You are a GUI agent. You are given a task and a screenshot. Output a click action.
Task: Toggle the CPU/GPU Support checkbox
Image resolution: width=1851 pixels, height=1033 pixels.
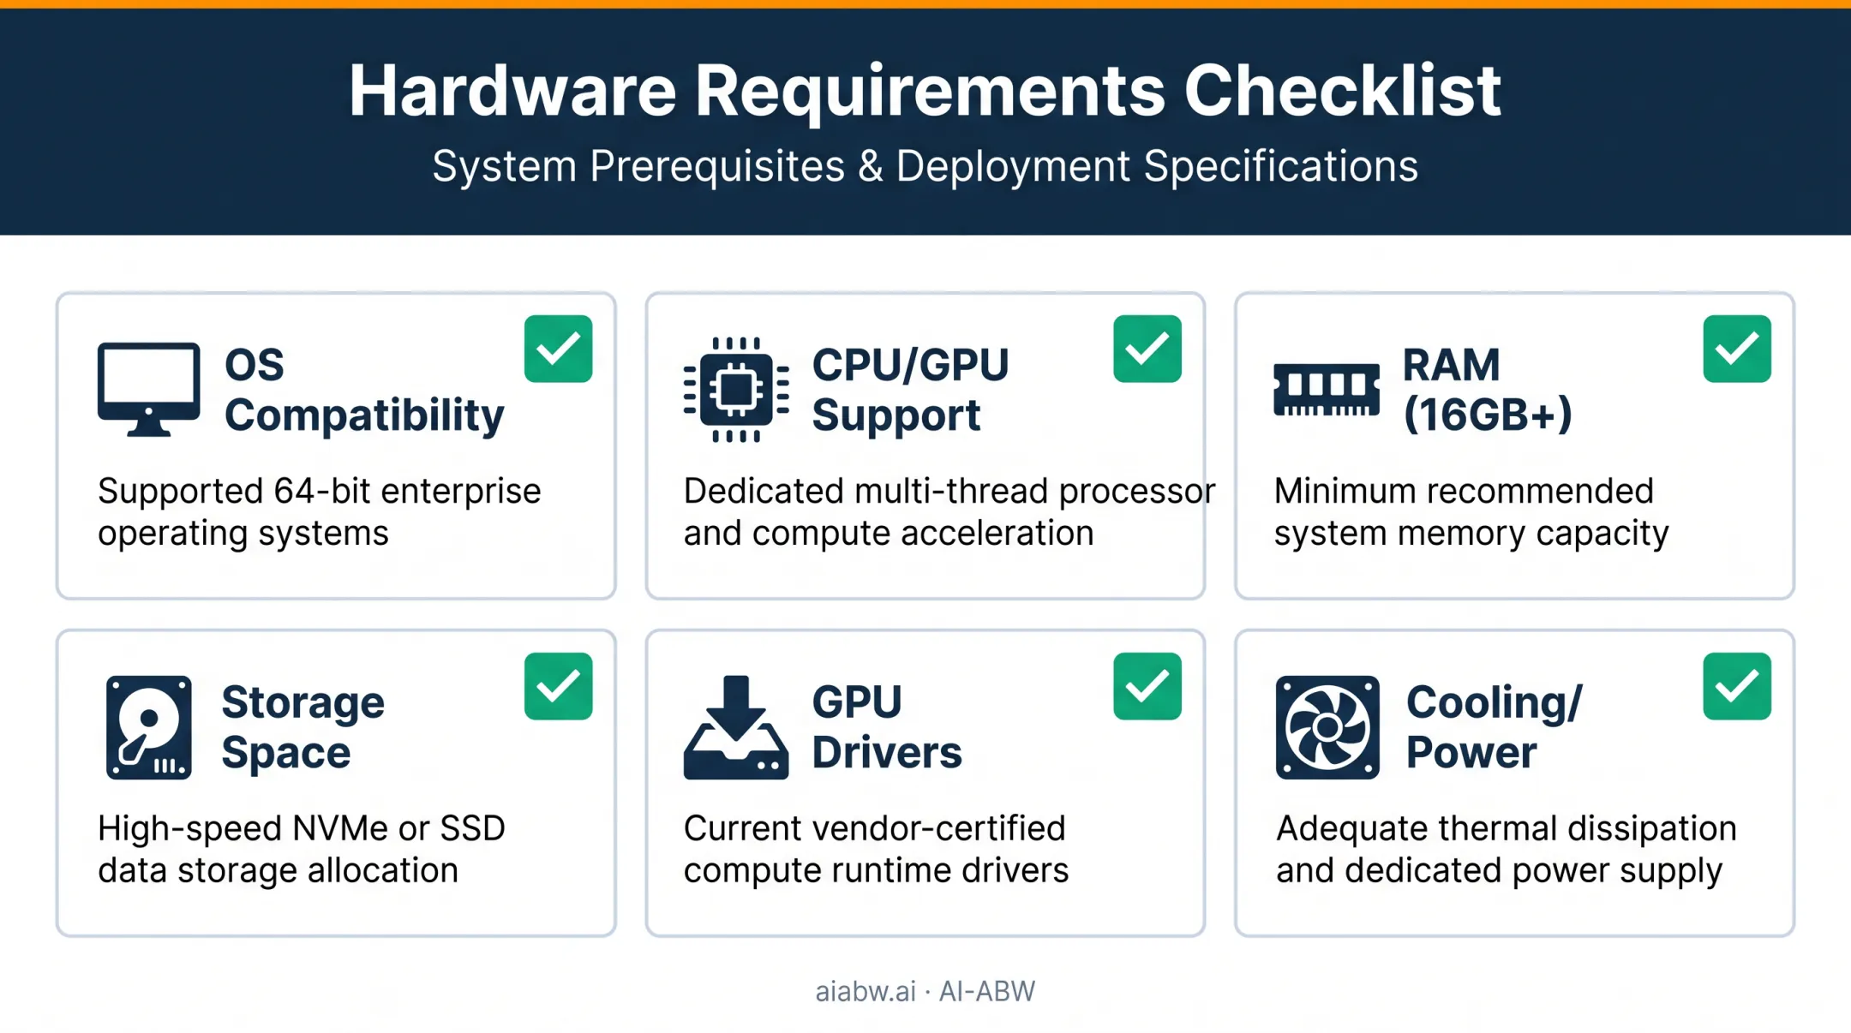coord(1147,349)
